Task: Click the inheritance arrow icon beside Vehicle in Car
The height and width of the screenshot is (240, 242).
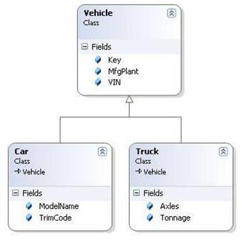Action: [18, 171]
